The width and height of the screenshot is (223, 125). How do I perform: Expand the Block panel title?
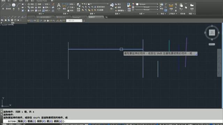(117, 14)
